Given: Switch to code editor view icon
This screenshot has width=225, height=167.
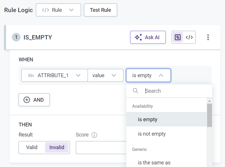Looking at the screenshot, I should [189, 37].
